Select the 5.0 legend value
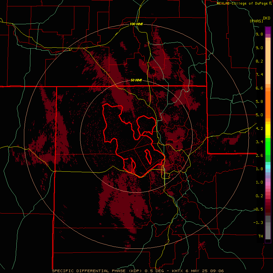Screen dimensions: 273x273 pos(259,115)
